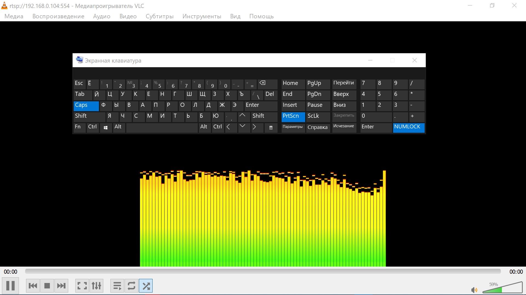Turn off NUMLOCK on on-screen keyboard
This screenshot has width=526, height=295.
point(409,128)
